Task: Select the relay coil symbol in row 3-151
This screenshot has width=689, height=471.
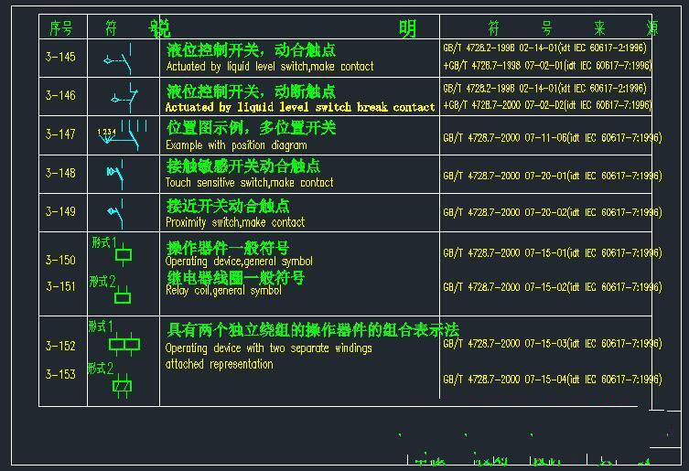Action: click(x=123, y=295)
